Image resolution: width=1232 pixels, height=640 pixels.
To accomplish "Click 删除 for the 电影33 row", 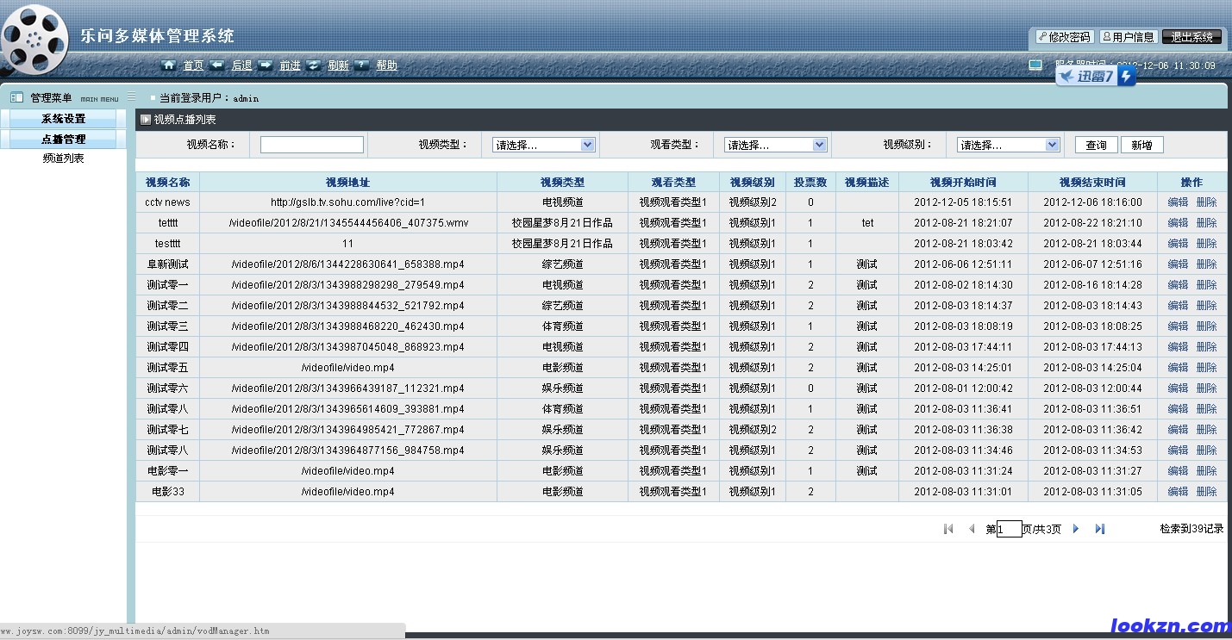I will (x=1206, y=492).
